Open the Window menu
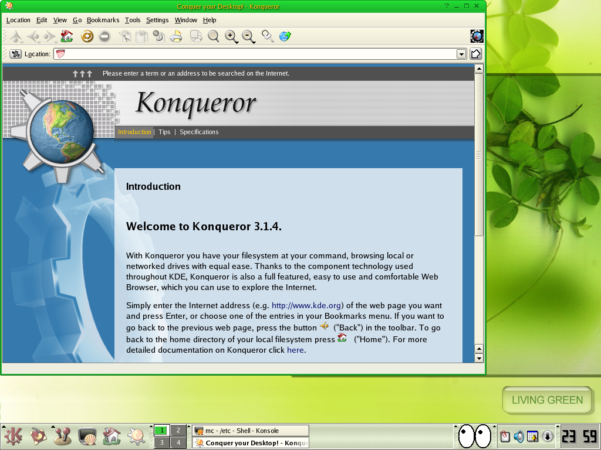This screenshot has height=450, width=601. click(x=185, y=20)
